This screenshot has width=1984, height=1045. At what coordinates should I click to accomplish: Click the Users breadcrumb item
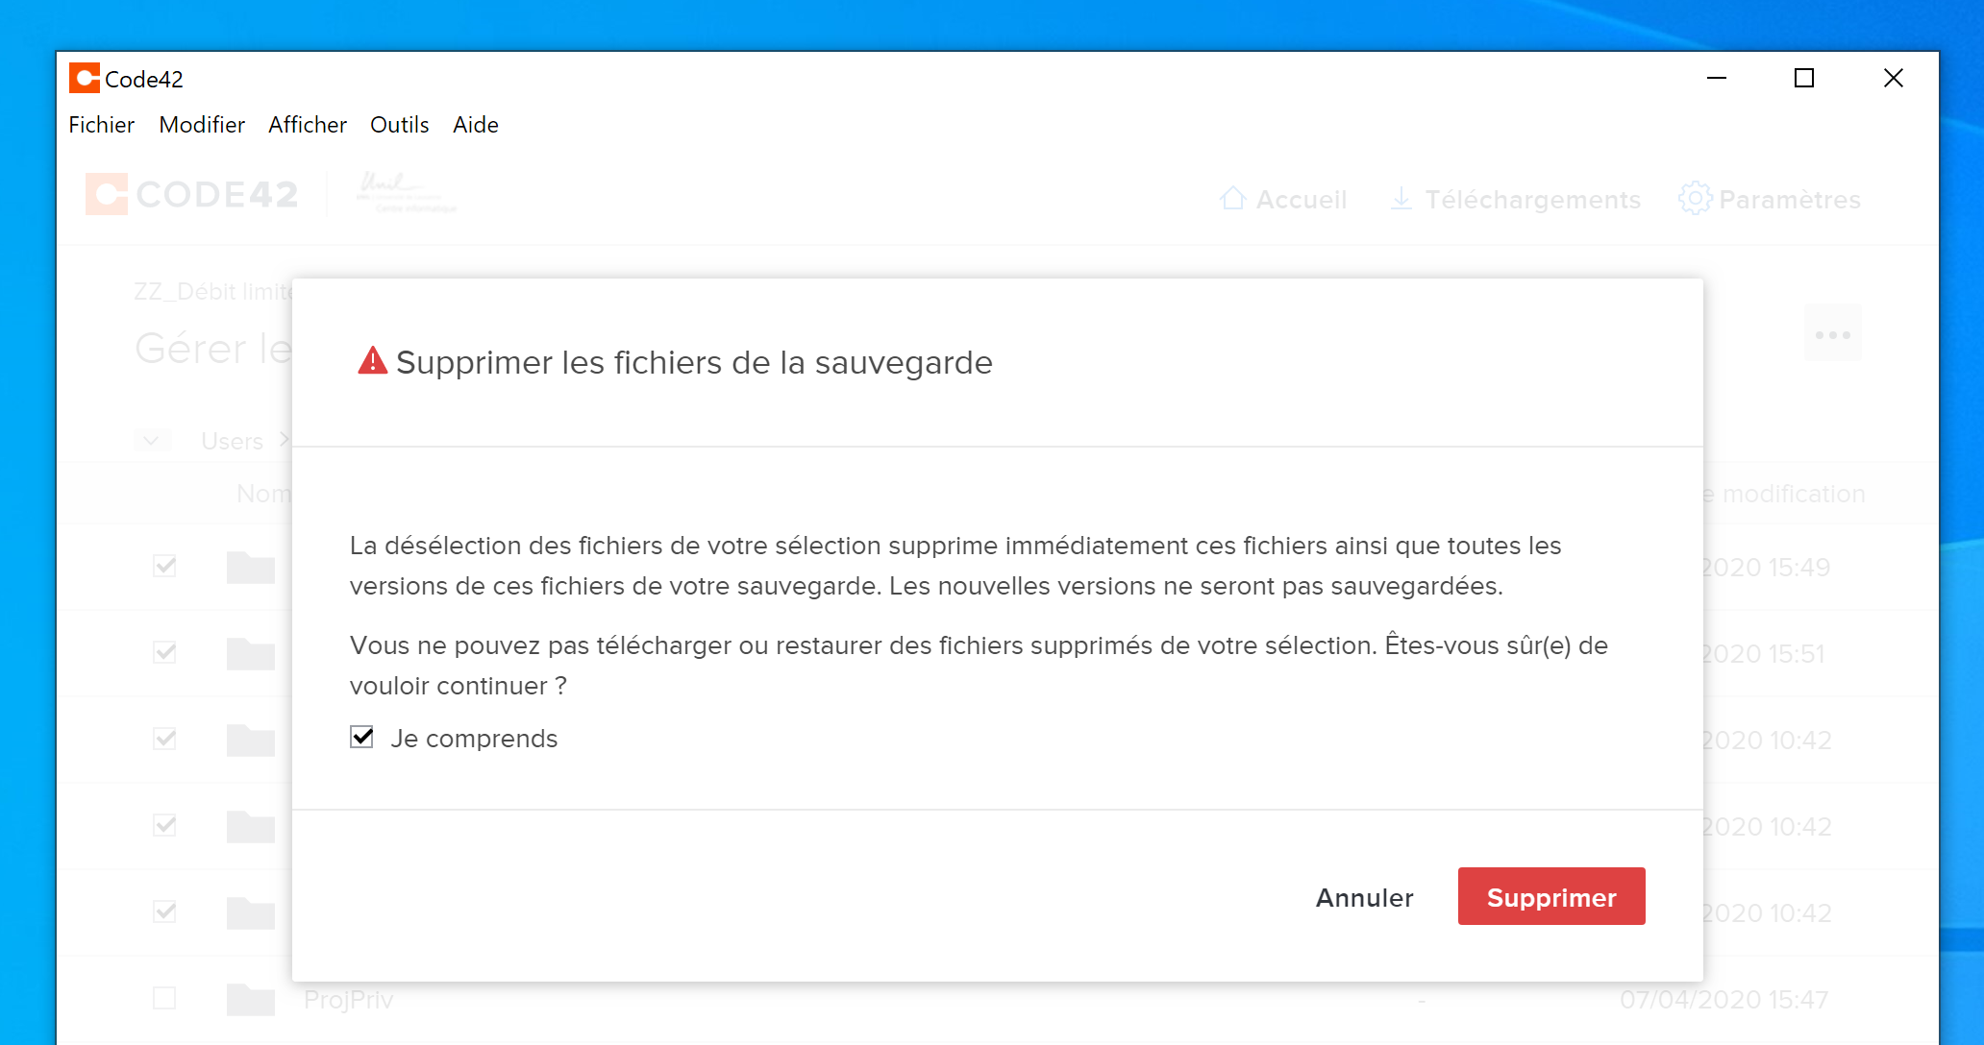(x=233, y=441)
